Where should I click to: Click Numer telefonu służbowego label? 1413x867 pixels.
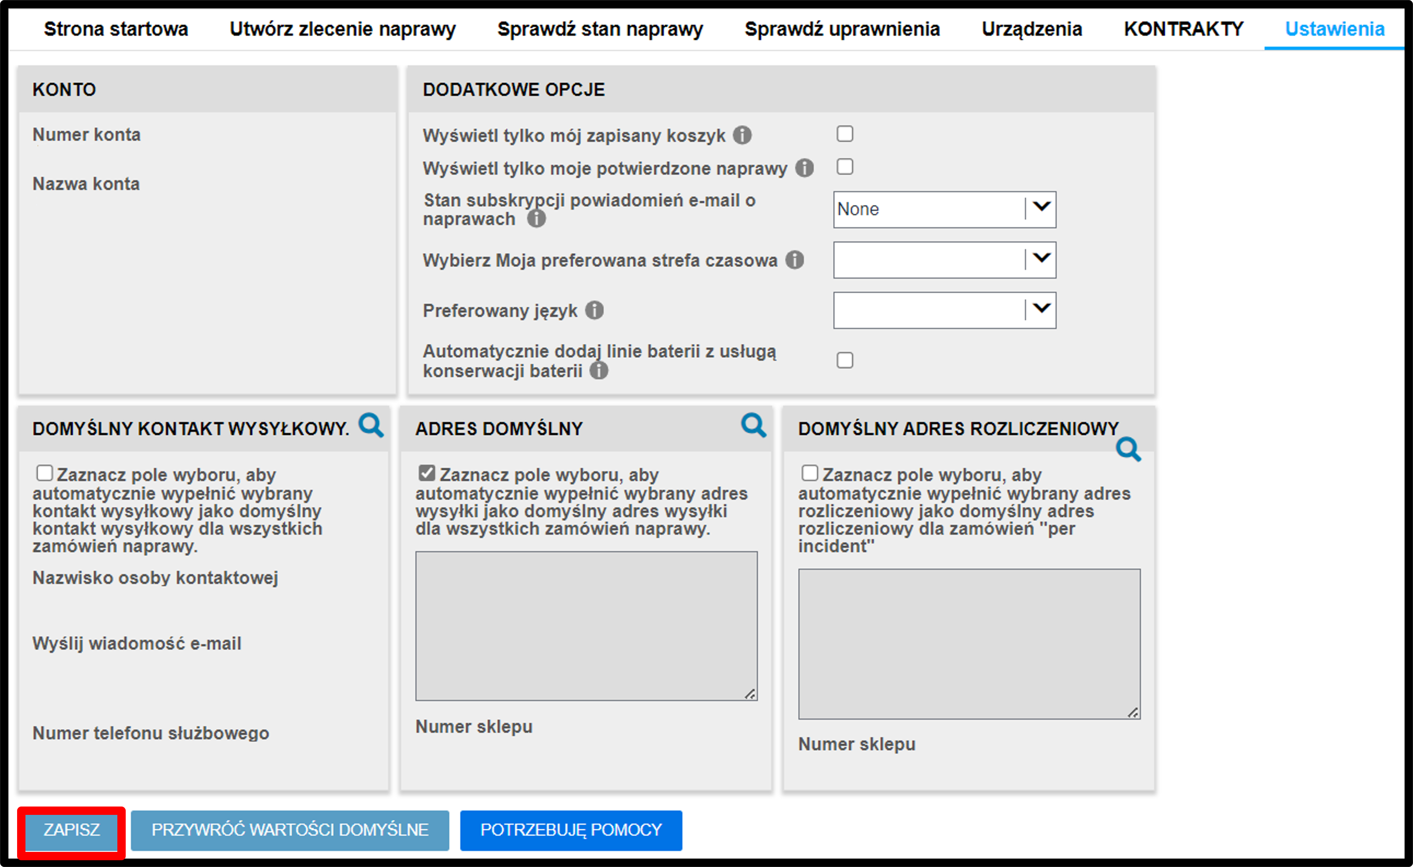[x=151, y=733]
